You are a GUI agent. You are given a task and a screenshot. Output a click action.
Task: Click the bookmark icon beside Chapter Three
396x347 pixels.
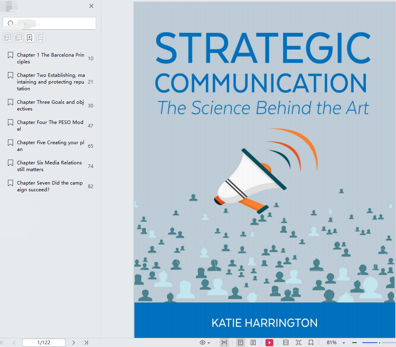point(10,102)
